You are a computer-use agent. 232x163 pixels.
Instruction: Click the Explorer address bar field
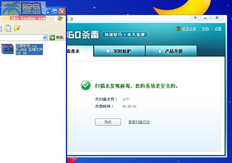pyautogui.click(x=21, y=38)
